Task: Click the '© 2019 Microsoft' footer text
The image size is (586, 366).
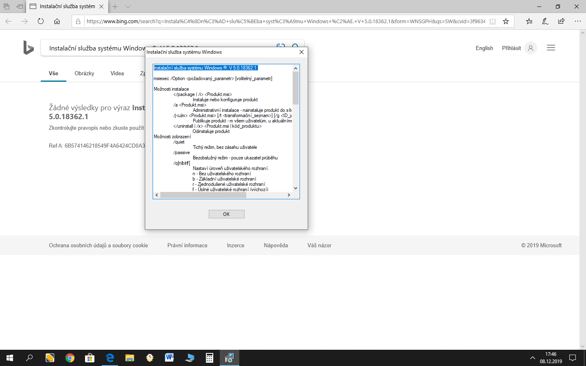Action: (x=541, y=246)
